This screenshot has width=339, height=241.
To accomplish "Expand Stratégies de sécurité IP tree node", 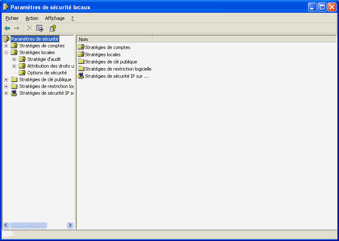I will (x=6, y=93).
